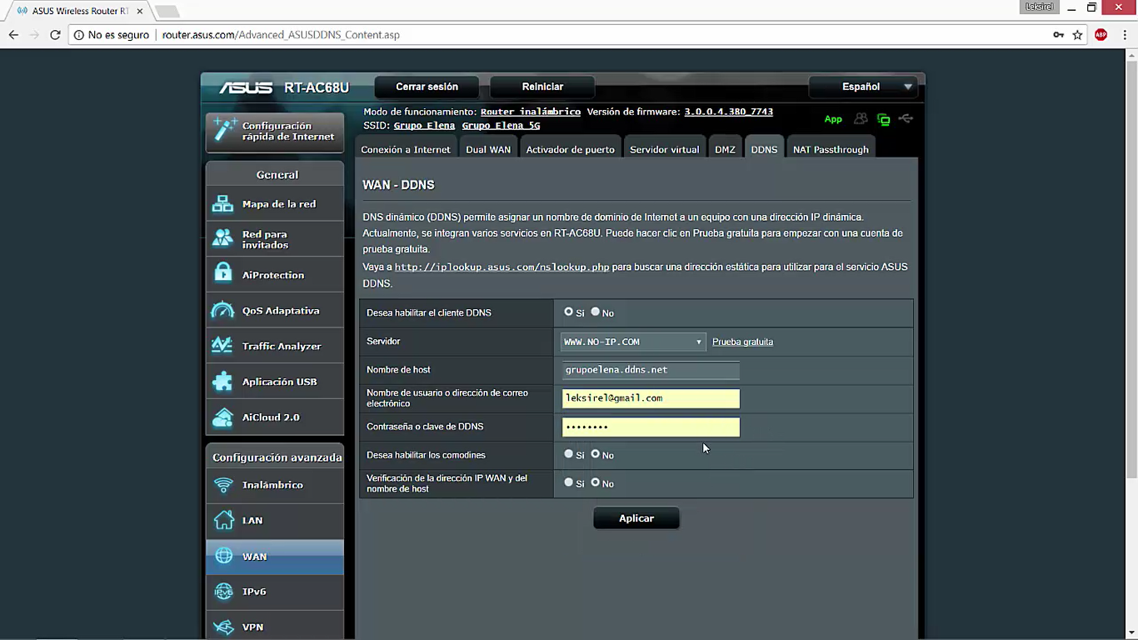Open the iplookup.asus.com nslookup link
1138x640 pixels.
click(502, 267)
